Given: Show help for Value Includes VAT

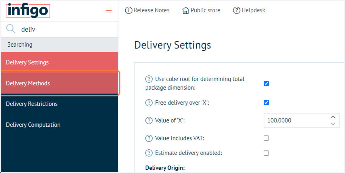Looking at the screenshot, I should click(x=149, y=138).
